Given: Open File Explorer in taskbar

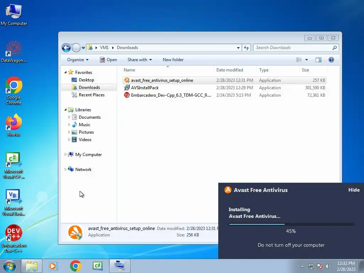Looking at the screenshot, I should pyautogui.click(x=32, y=266).
